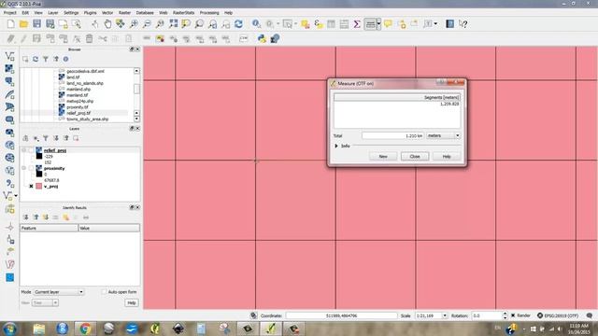598x336 pixels.
Task: Open the Layer menu
Action: coord(53,12)
